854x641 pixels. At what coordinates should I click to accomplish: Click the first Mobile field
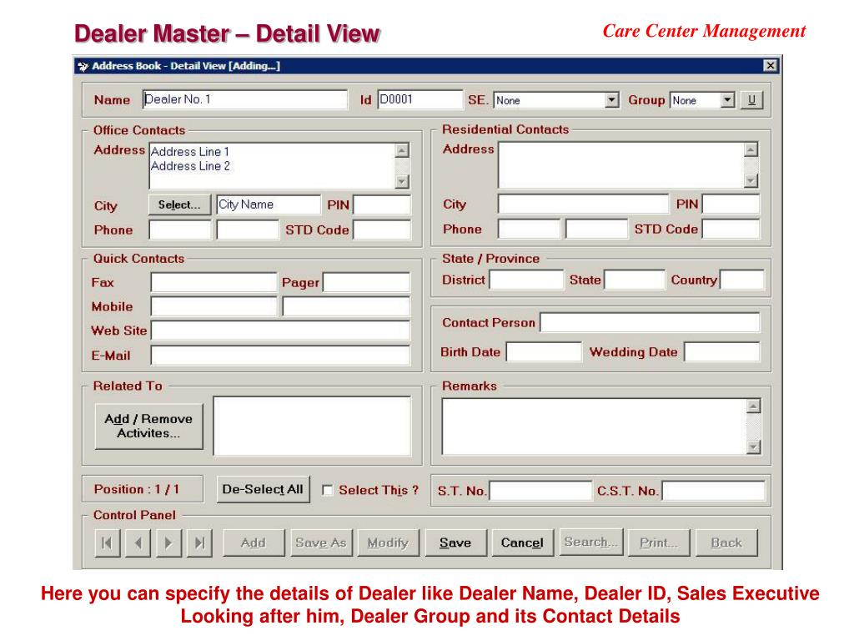point(214,306)
